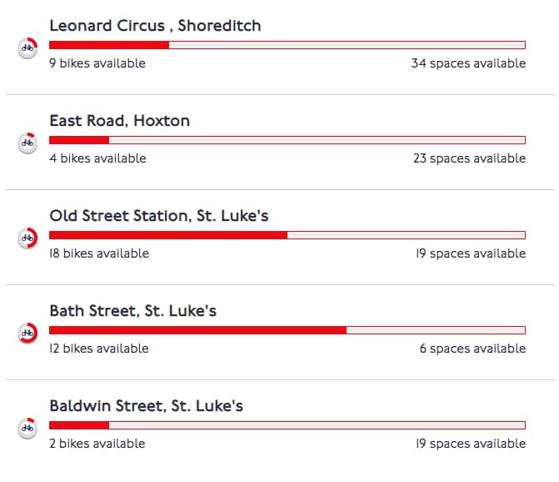559x482 pixels.
Task: Click "34 spaces available" text
Action: 468,63
